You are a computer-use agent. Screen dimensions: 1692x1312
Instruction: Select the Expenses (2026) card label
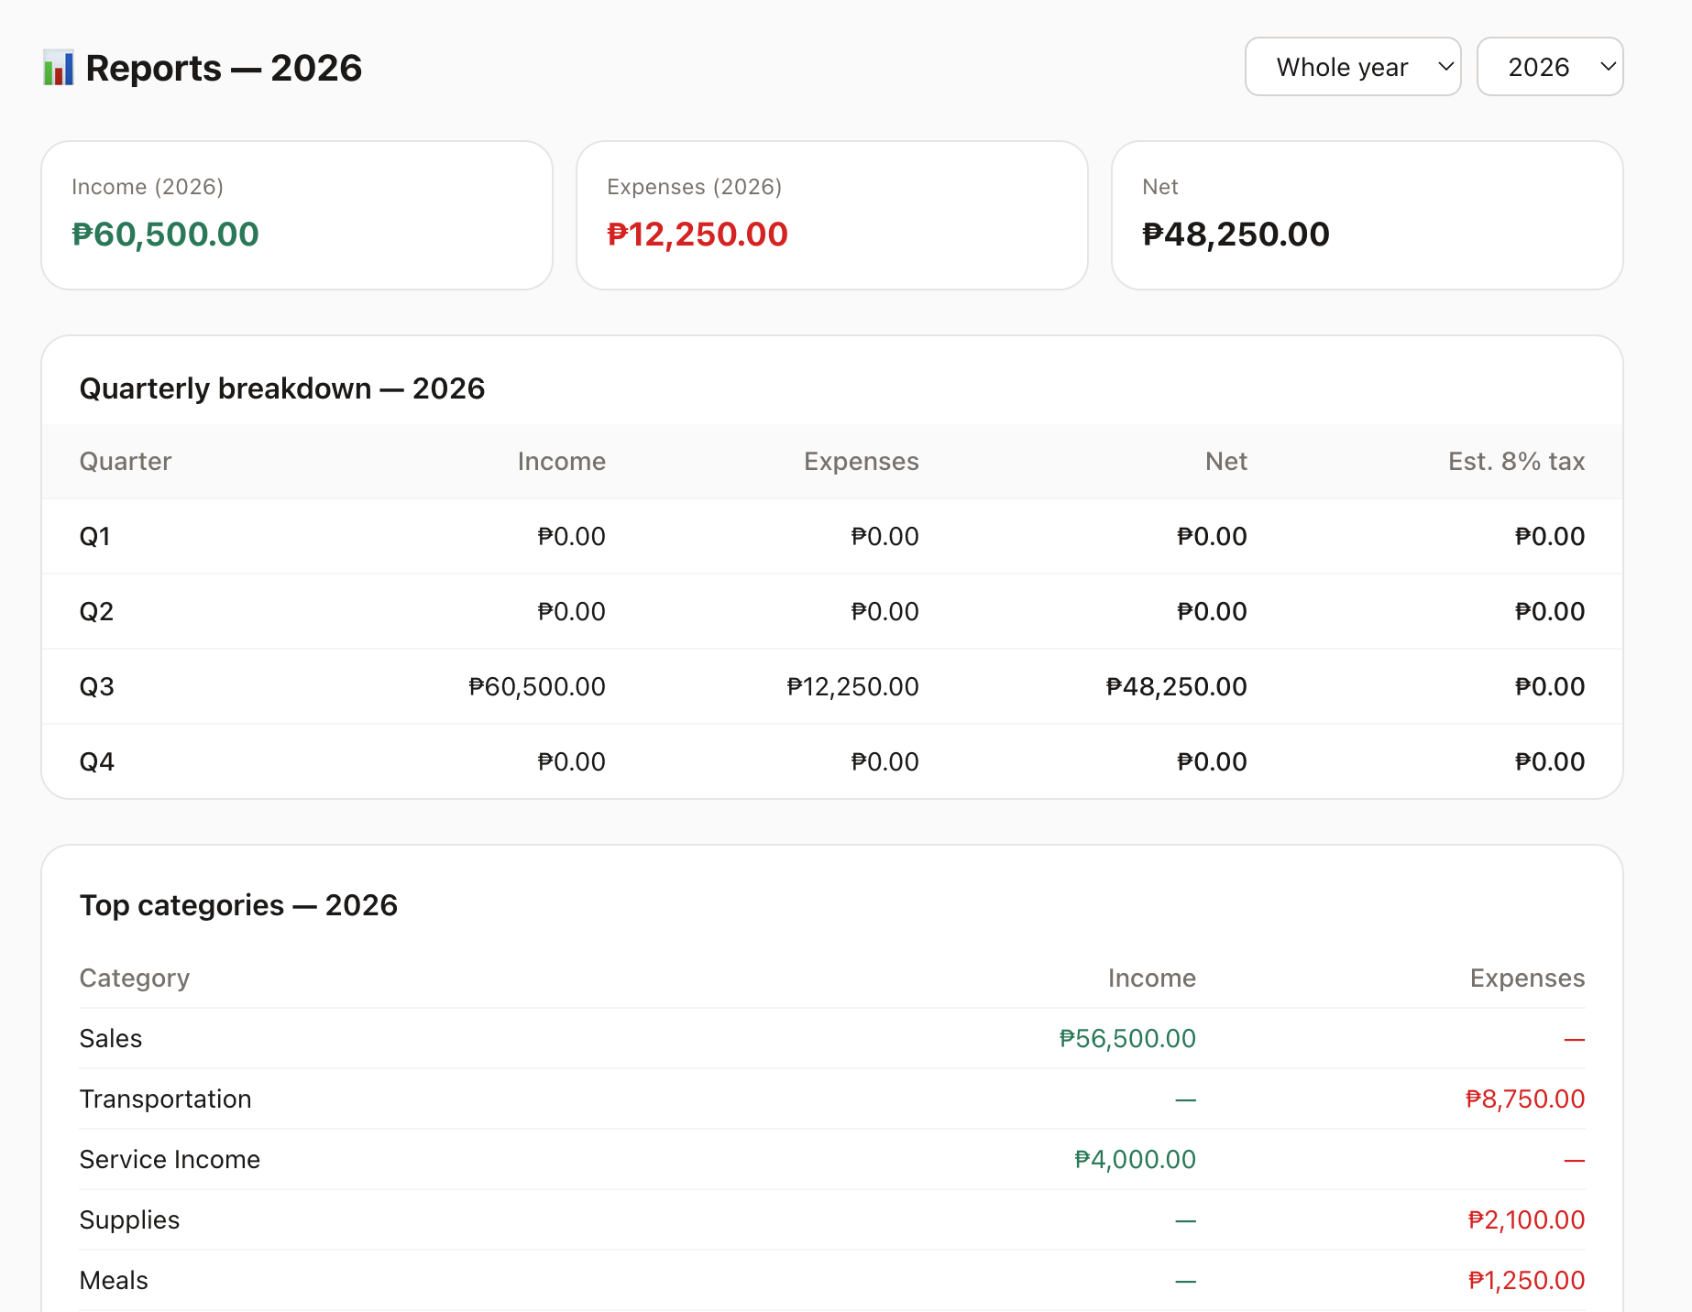tap(694, 187)
